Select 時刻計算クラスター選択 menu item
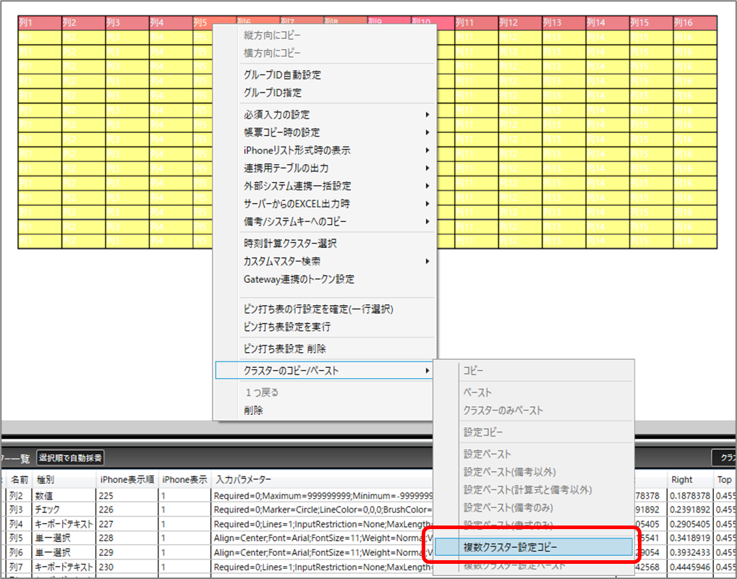 [290, 244]
